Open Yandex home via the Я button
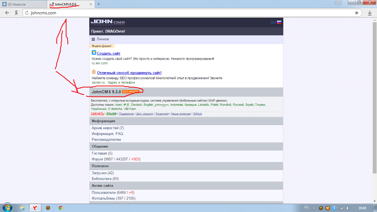Screen dimensions: 377x212 pyautogui.click(x=16, y=13)
